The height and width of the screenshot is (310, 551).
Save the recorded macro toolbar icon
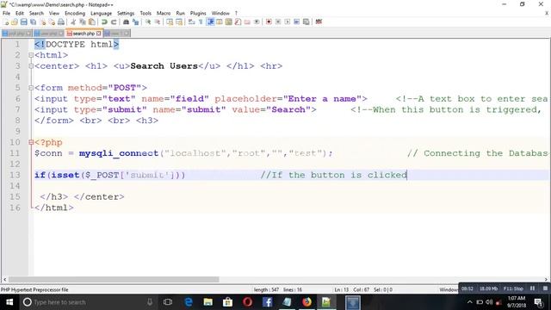point(306,22)
